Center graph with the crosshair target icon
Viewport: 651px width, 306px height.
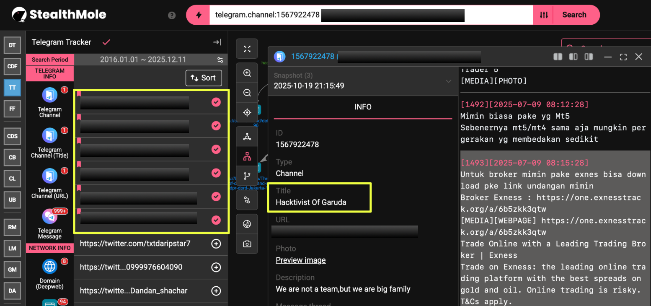click(x=247, y=112)
